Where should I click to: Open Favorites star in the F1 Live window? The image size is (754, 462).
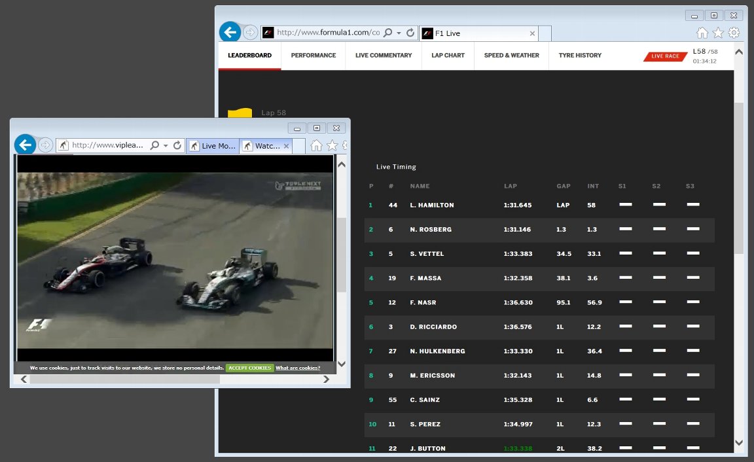point(718,33)
